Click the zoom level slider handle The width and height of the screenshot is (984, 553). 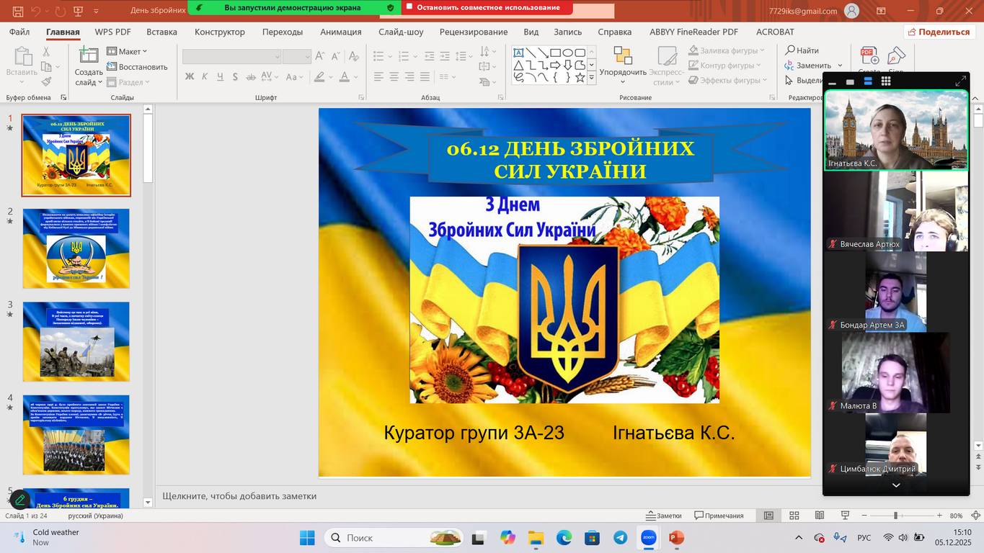point(895,516)
